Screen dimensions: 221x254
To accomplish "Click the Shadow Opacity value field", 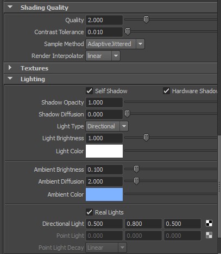I will pyautogui.click(x=104, y=102).
